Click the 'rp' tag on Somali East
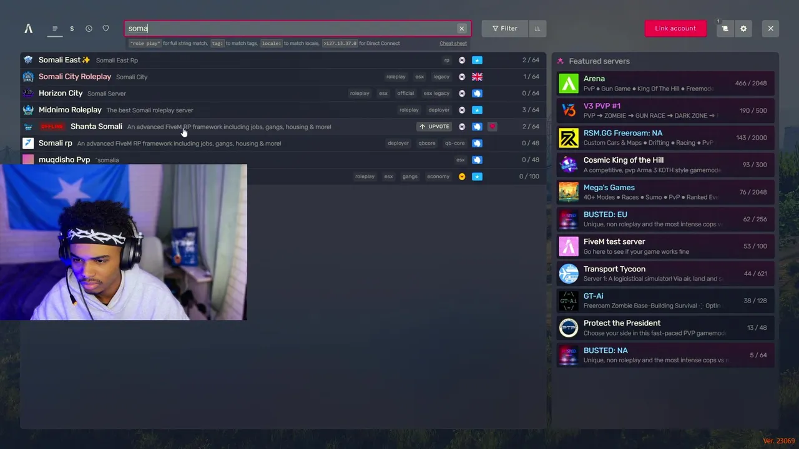The width and height of the screenshot is (799, 449). (x=447, y=60)
